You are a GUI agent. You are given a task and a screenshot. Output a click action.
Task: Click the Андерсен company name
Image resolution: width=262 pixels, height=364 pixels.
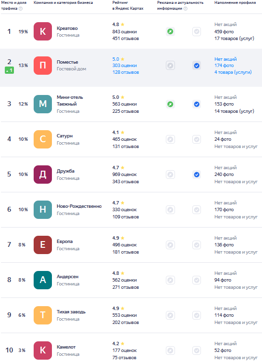(x=67, y=277)
